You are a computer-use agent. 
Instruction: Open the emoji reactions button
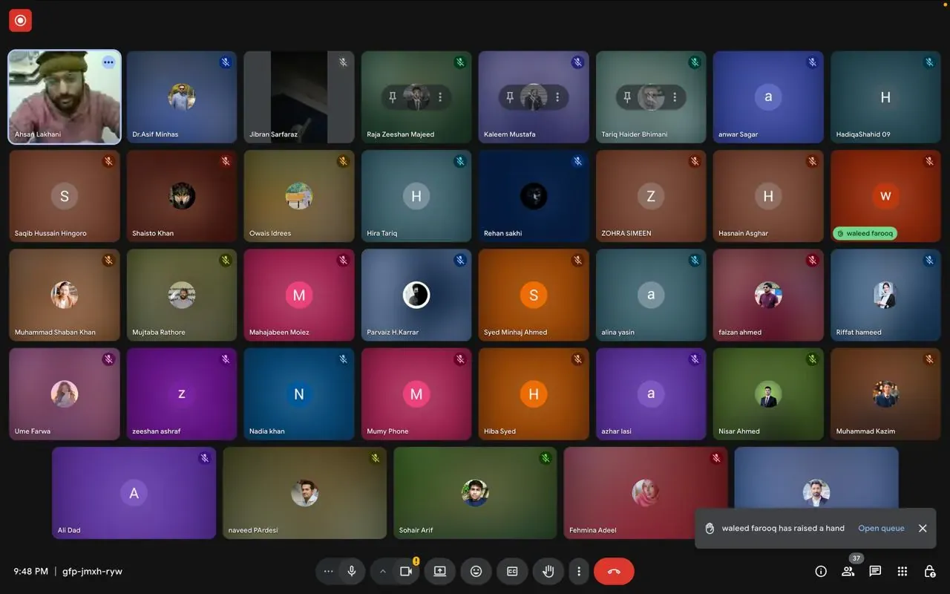[x=476, y=571]
